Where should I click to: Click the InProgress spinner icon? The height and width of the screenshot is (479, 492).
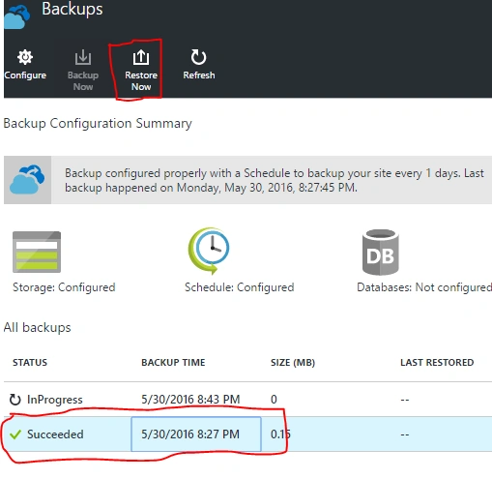tap(14, 400)
